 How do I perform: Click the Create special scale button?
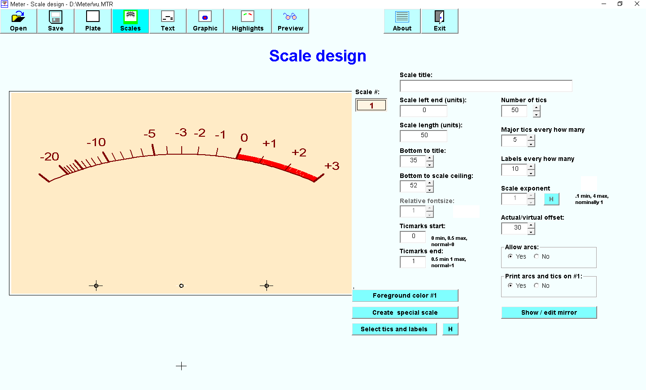(405, 312)
